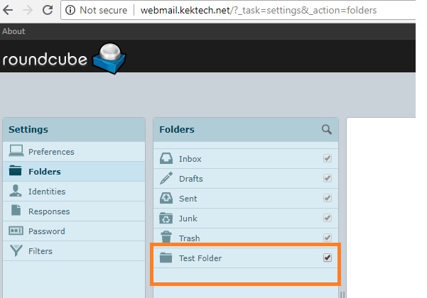The height and width of the screenshot is (298, 427).
Task: Click the Identities person icon
Action: tap(16, 192)
